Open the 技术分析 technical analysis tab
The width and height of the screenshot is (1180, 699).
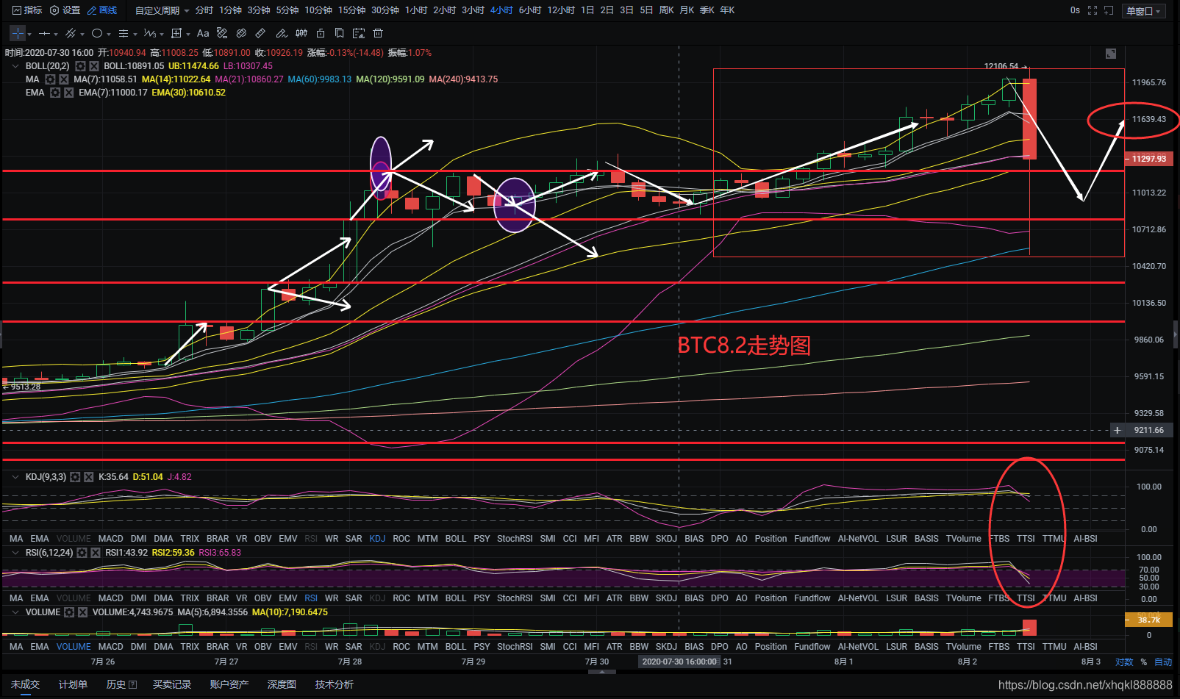coord(335,684)
